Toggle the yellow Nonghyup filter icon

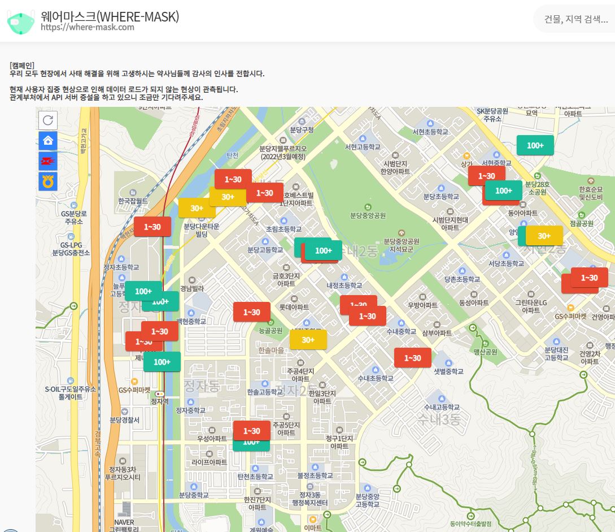(48, 181)
